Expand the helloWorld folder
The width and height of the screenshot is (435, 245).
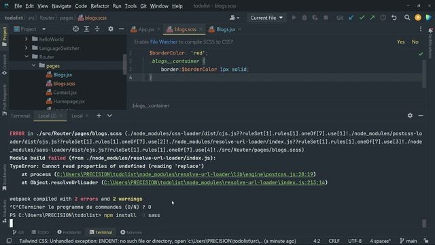tap(26, 39)
